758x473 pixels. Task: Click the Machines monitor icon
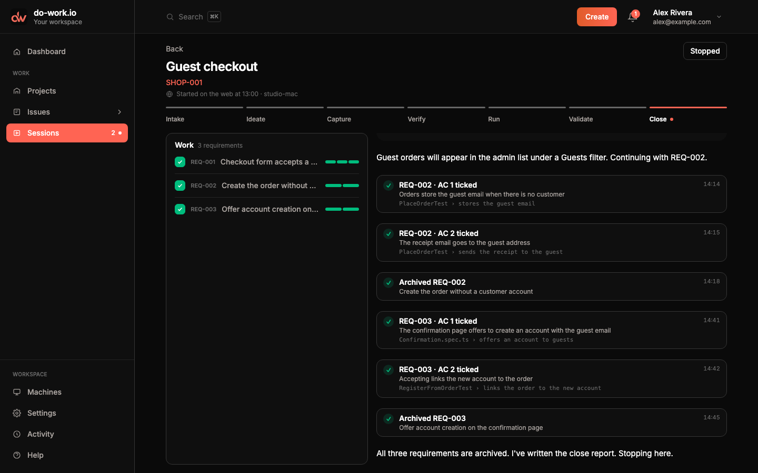[17, 392]
